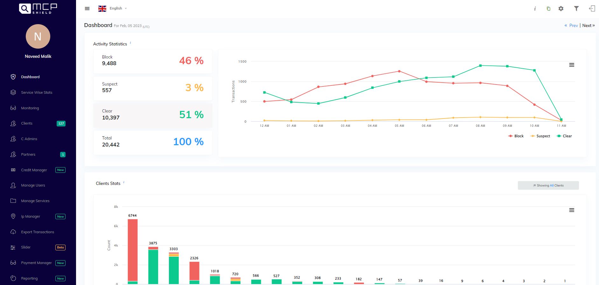Open the Clients Stats chart menu
599x285 pixels.
pyautogui.click(x=572, y=210)
